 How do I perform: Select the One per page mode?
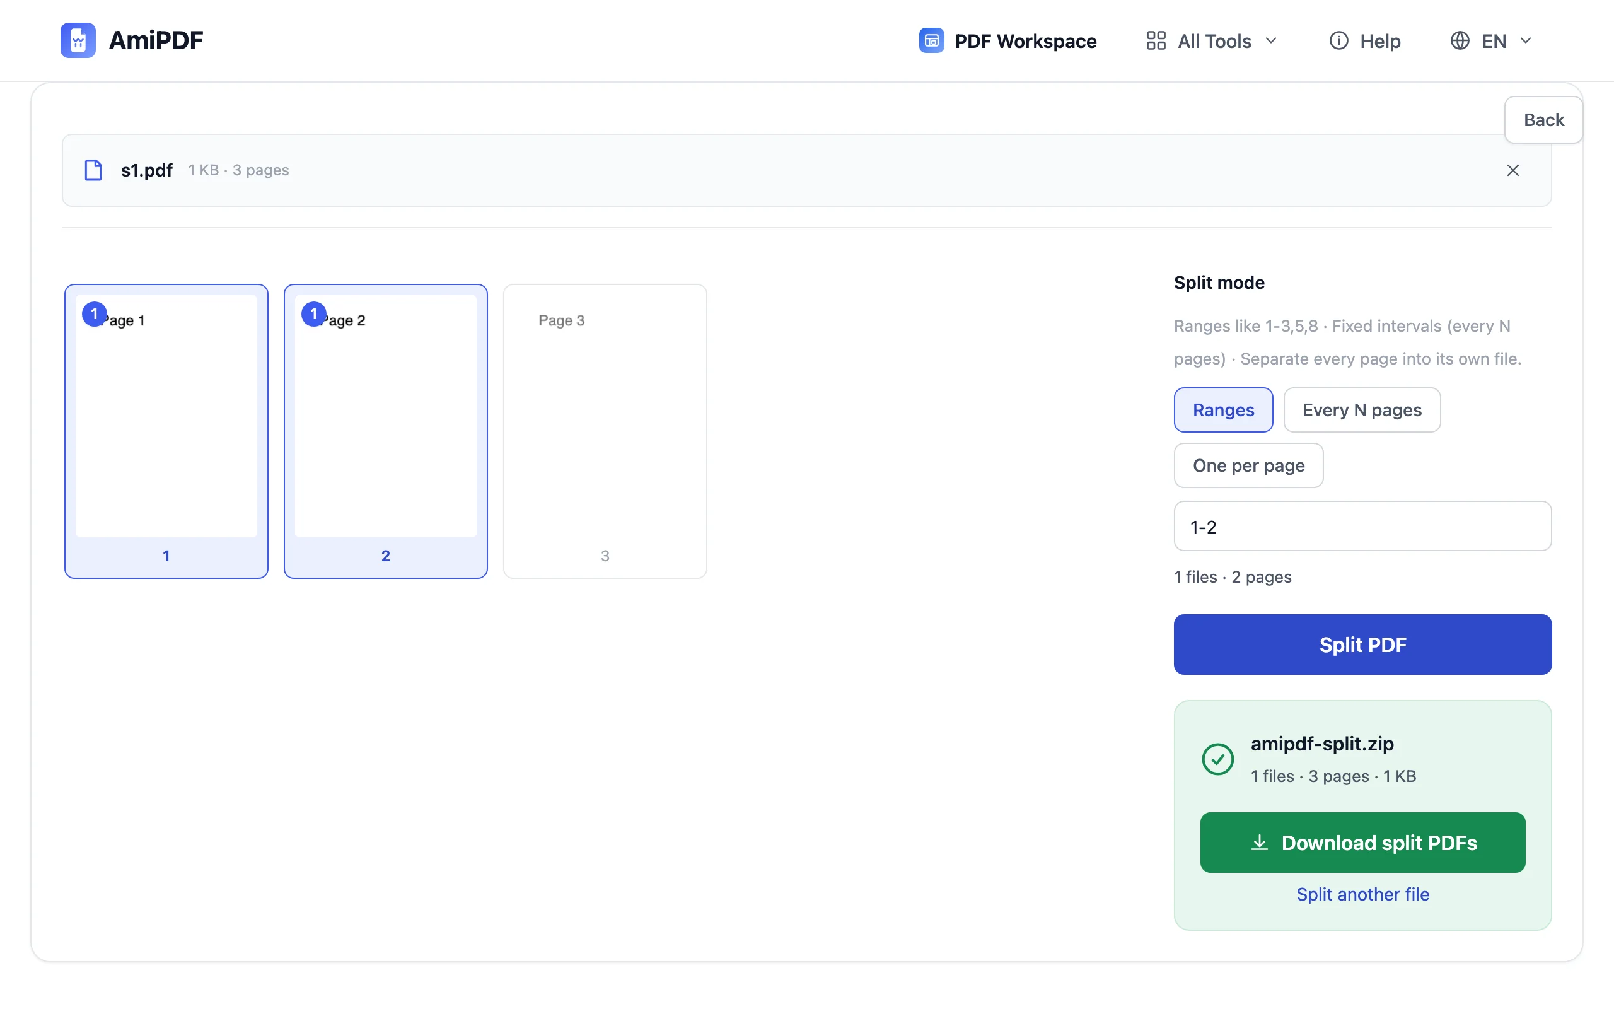(x=1248, y=465)
